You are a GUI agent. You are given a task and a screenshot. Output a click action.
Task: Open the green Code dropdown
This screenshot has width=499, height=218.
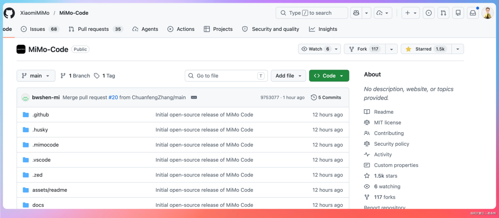[329, 76]
